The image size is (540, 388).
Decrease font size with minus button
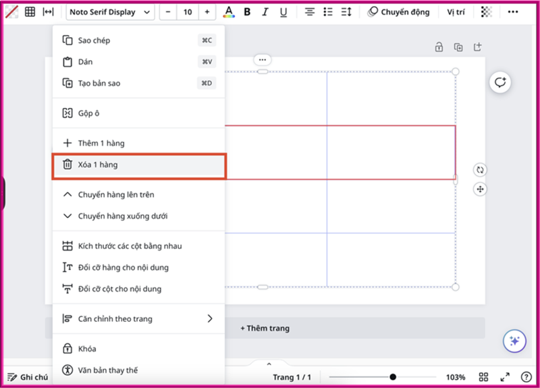click(168, 12)
